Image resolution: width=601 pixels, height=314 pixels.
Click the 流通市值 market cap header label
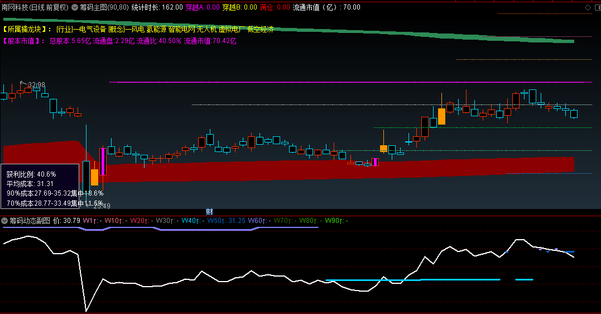[x=326, y=7]
